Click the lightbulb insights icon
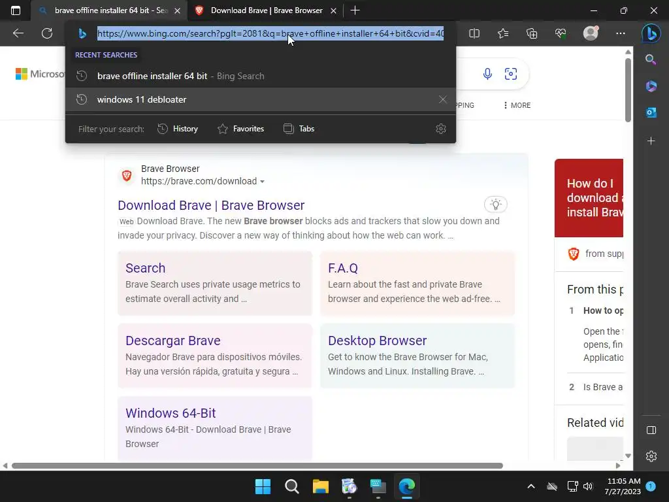The width and height of the screenshot is (669, 502). 495,205
